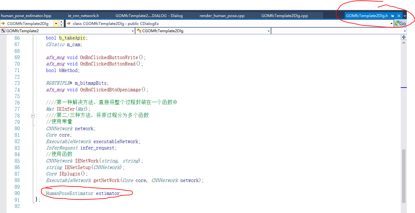415x213 pixels.
Task: Click the comment on line 78
Action: pyautogui.click(x=97, y=116)
